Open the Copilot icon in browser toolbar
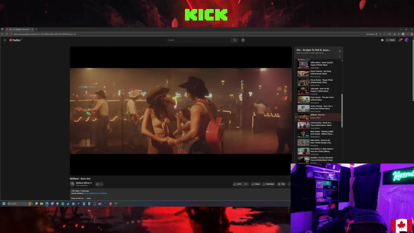The image size is (414, 233). 412,34
